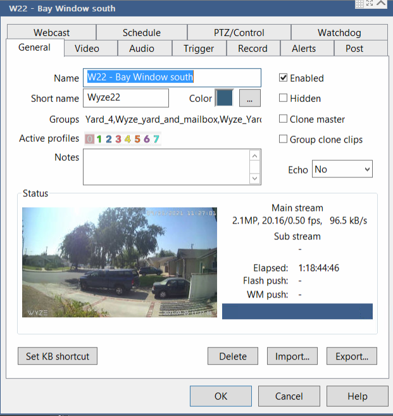393x416 pixels.
Task: Click the Delete button
Action: (233, 356)
